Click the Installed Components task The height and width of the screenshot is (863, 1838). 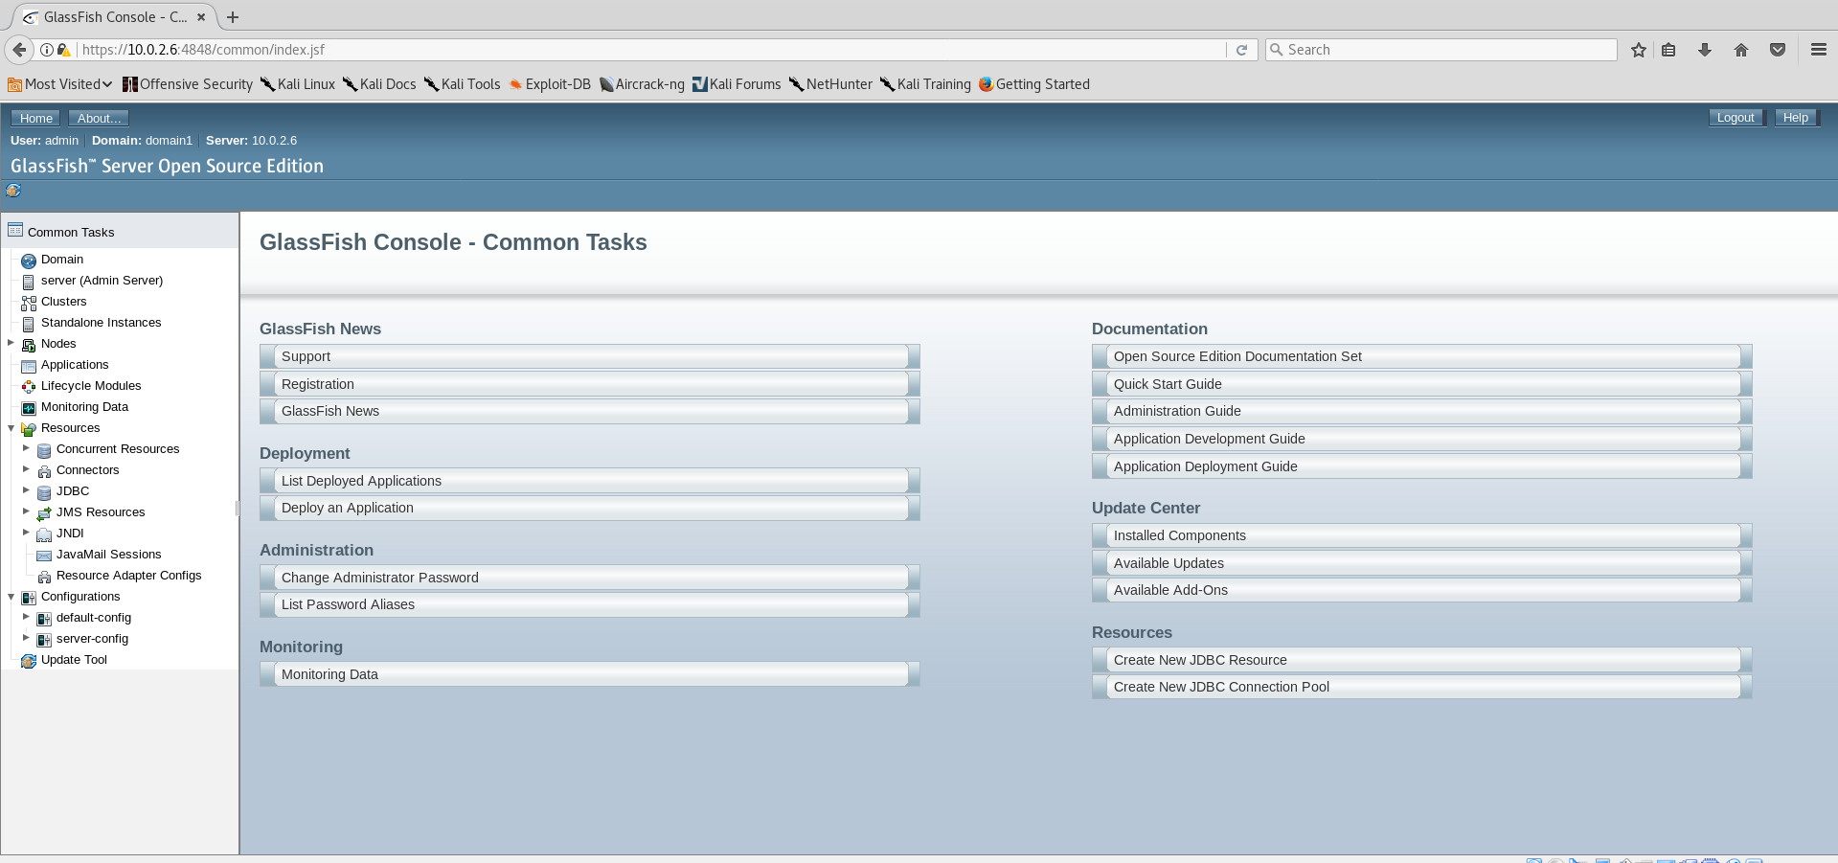click(x=1422, y=535)
